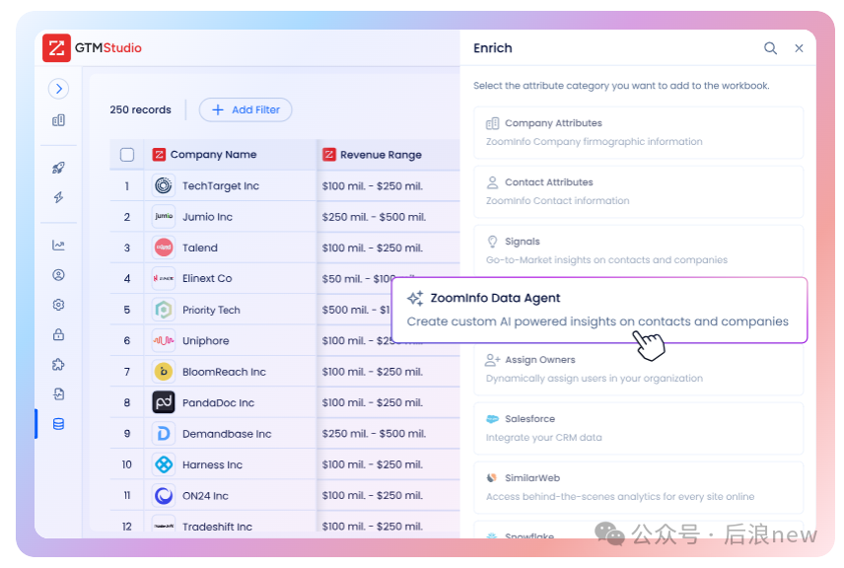Select the Signals category
844x568 pixels.
(638, 248)
